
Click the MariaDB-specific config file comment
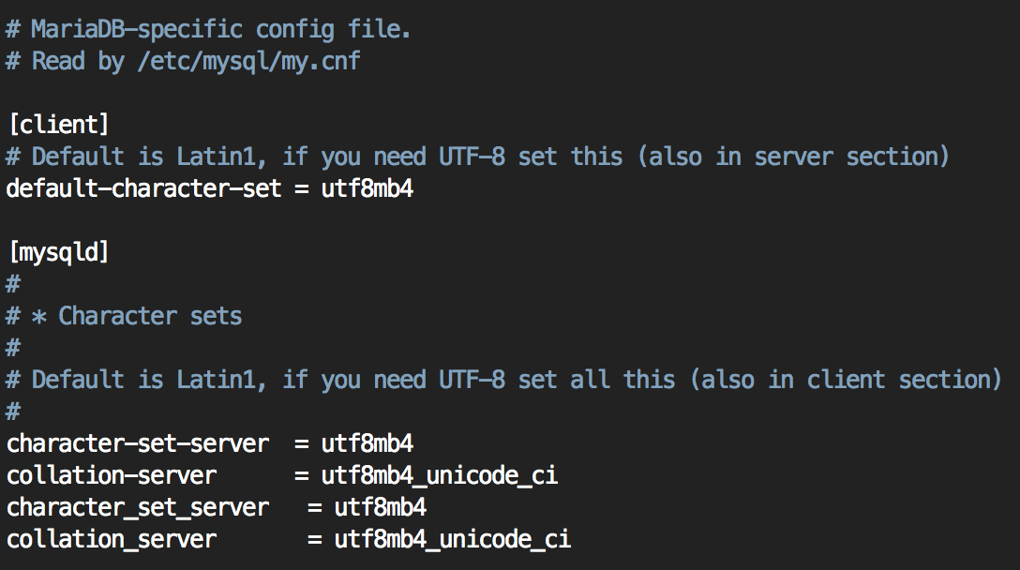[x=208, y=29]
